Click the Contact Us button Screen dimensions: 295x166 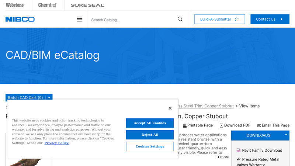click(x=270, y=19)
